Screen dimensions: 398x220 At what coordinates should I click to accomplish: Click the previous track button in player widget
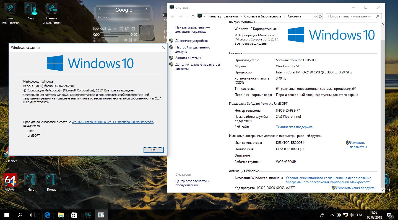point(125,40)
